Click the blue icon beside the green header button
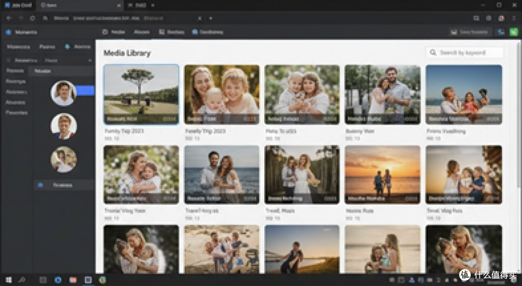The width and height of the screenshot is (522, 286). [501, 32]
